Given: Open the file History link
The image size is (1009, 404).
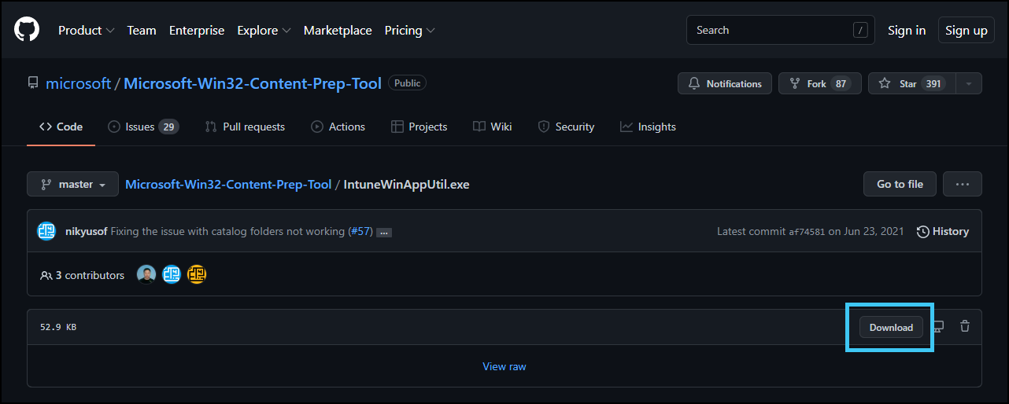Looking at the screenshot, I should [x=943, y=231].
